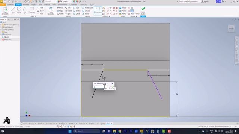
Task: Save the document from quick access toolbar
Action: pos(12,1)
